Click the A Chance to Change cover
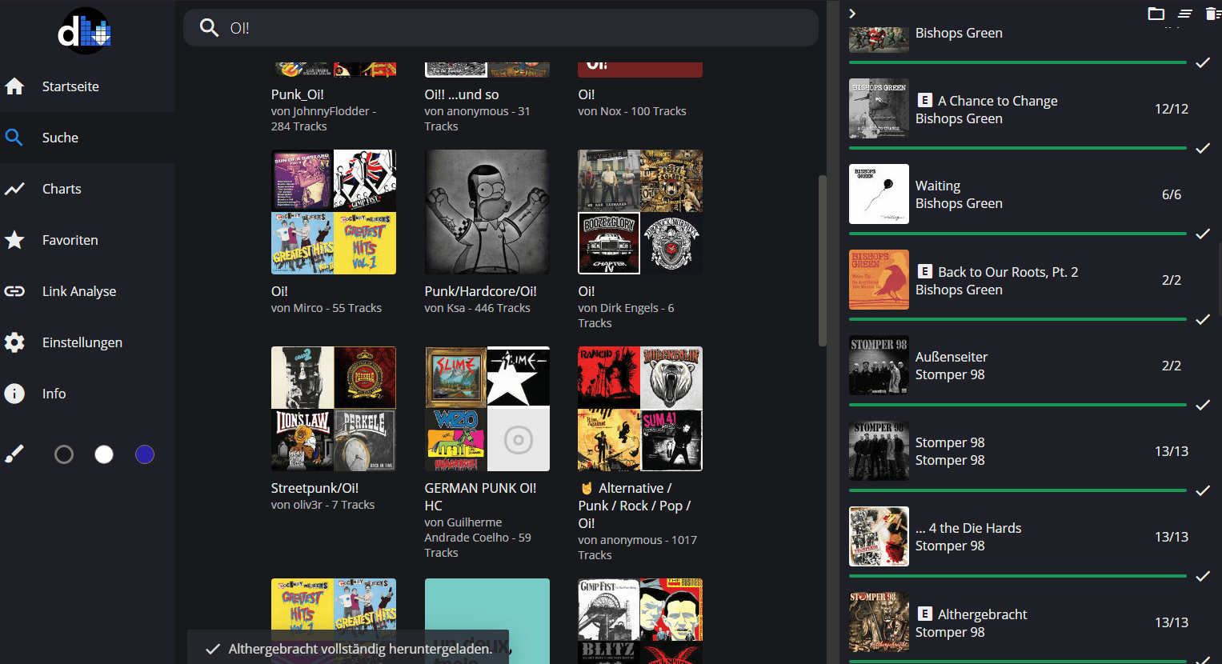1222x664 pixels. [x=879, y=108]
